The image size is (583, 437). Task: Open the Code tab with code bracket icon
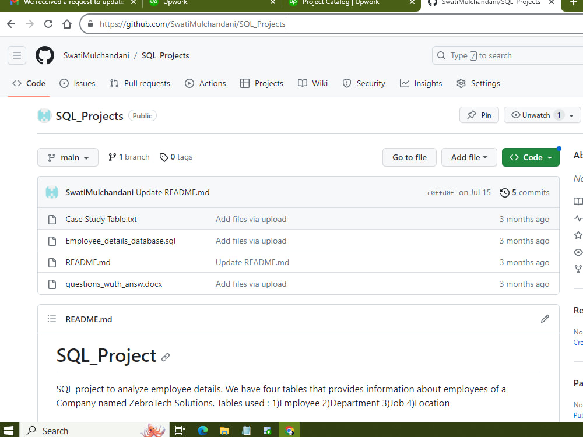pos(16,83)
